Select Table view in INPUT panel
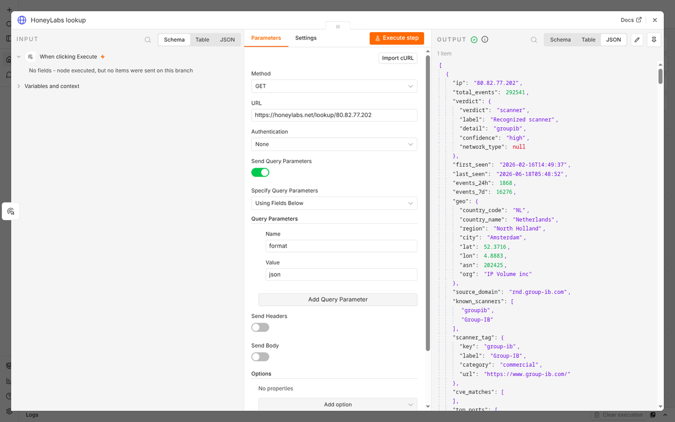The width and height of the screenshot is (675, 422). tap(202, 40)
